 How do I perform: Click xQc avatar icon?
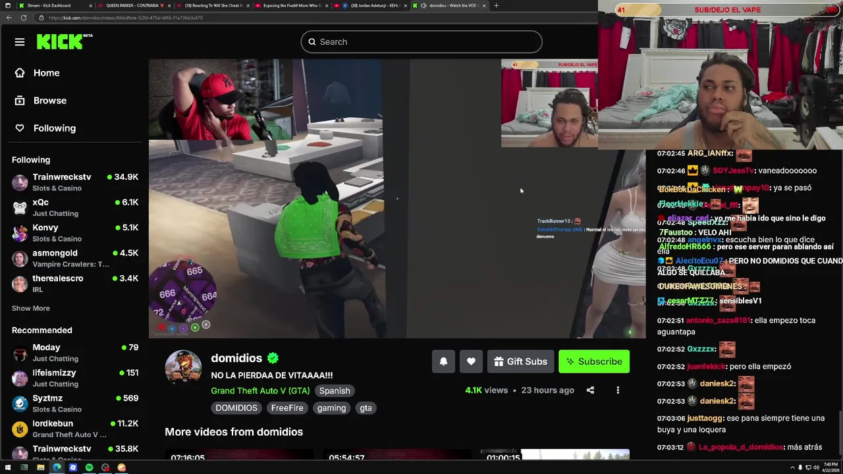[x=20, y=207]
